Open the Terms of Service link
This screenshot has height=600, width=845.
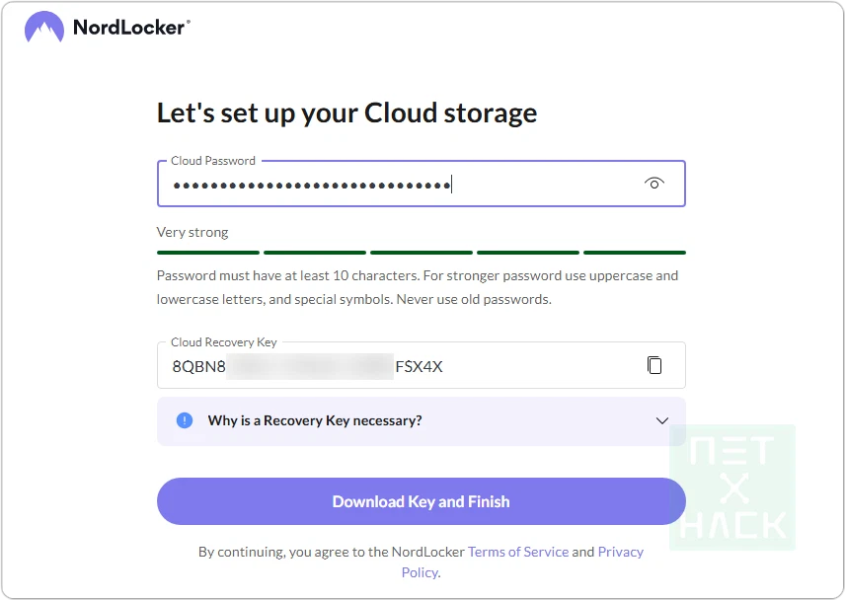coord(518,552)
